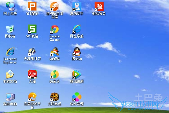Open the 我的文档 My Documents folder
Image resolution: width=169 pixels, height=113 pixels.
pos(10,74)
